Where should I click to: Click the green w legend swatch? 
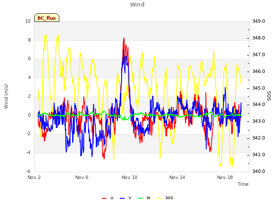tap(141, 198)
